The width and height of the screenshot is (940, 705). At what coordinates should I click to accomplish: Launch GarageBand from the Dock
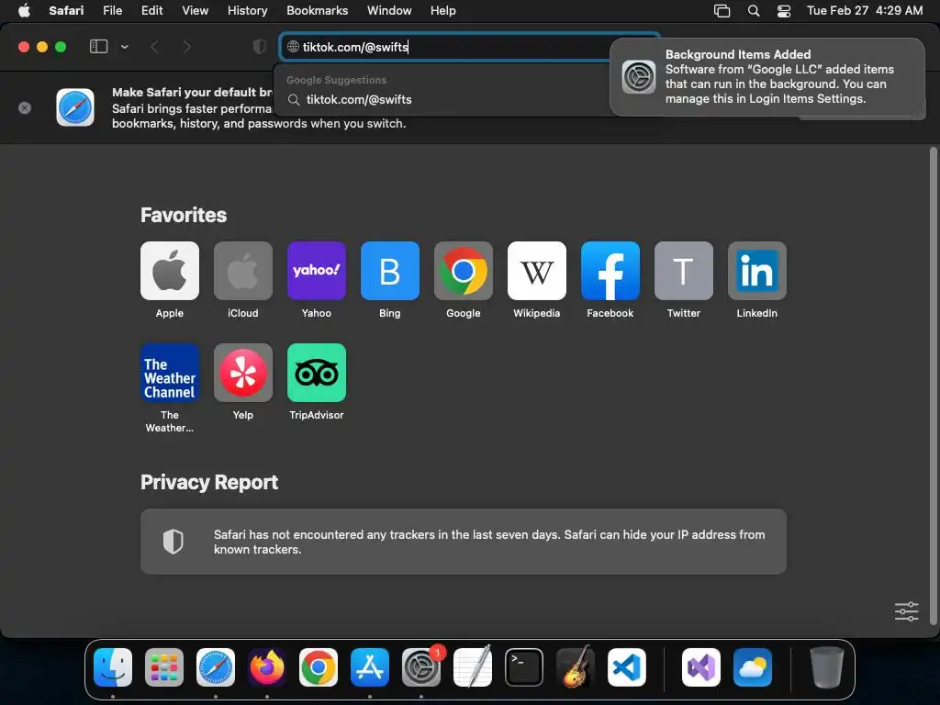pos(576,667)
